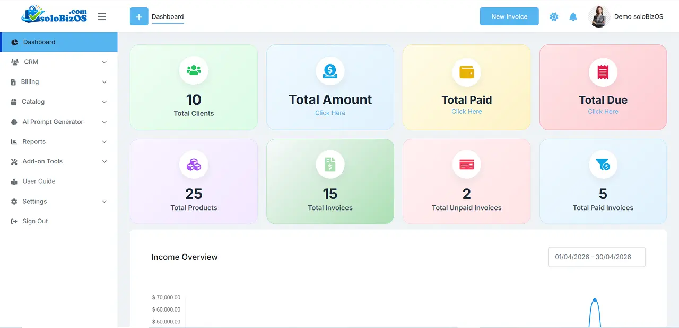
Task: Click the Total Unpaid Invoices card icon
Action: (x=467, y=165)
